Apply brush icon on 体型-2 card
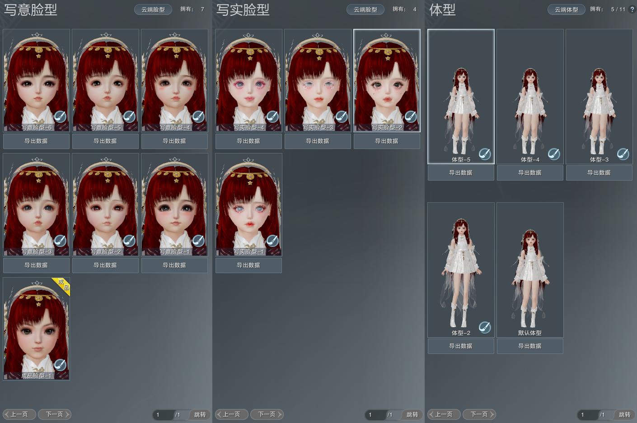Screen dimensions: 637x423 pos(485,327)
